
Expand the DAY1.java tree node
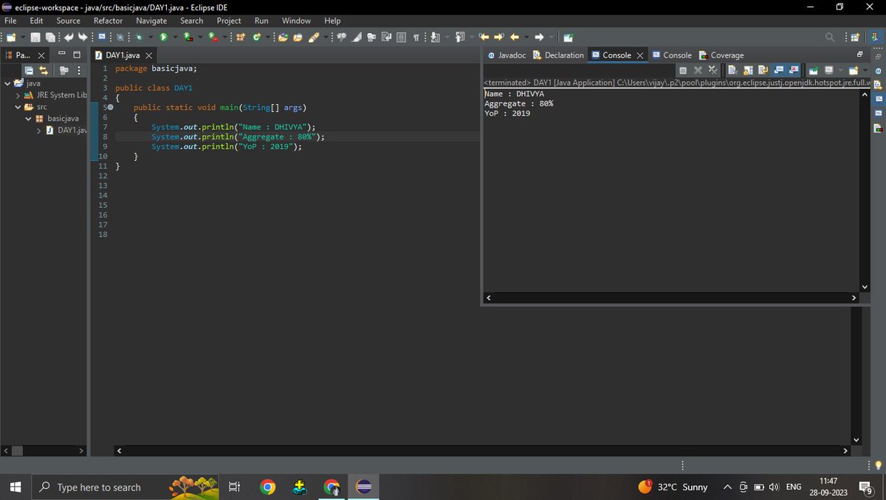point(39,131)
